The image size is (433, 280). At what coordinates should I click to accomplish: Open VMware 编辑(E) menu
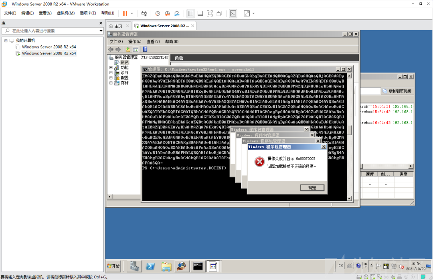point(27,13)
